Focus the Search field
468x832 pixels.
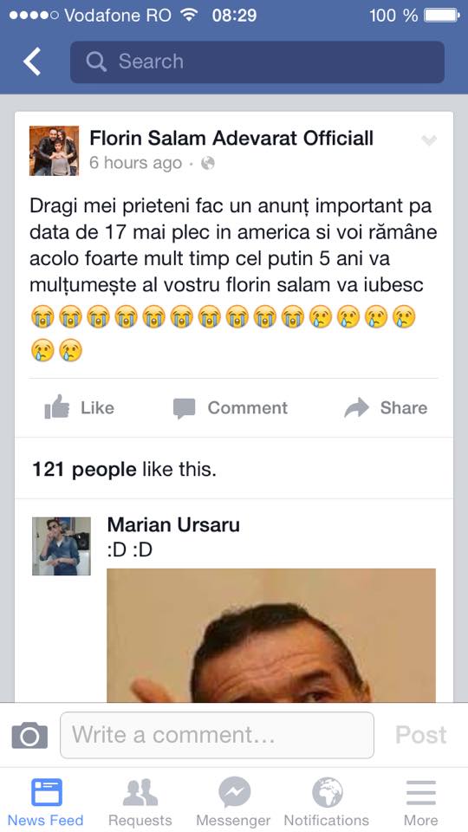(257, 62)
